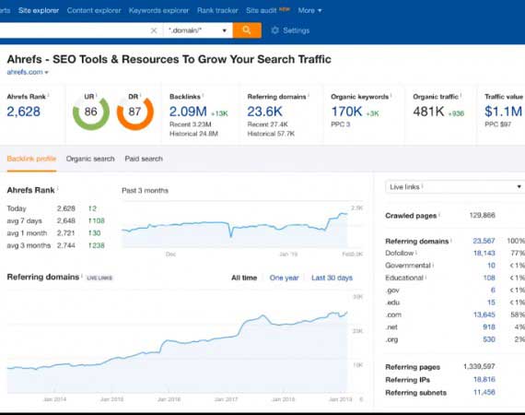Click the $1.1M traffic value
Viewport: 525px width, 415px height.
[503, 112]
